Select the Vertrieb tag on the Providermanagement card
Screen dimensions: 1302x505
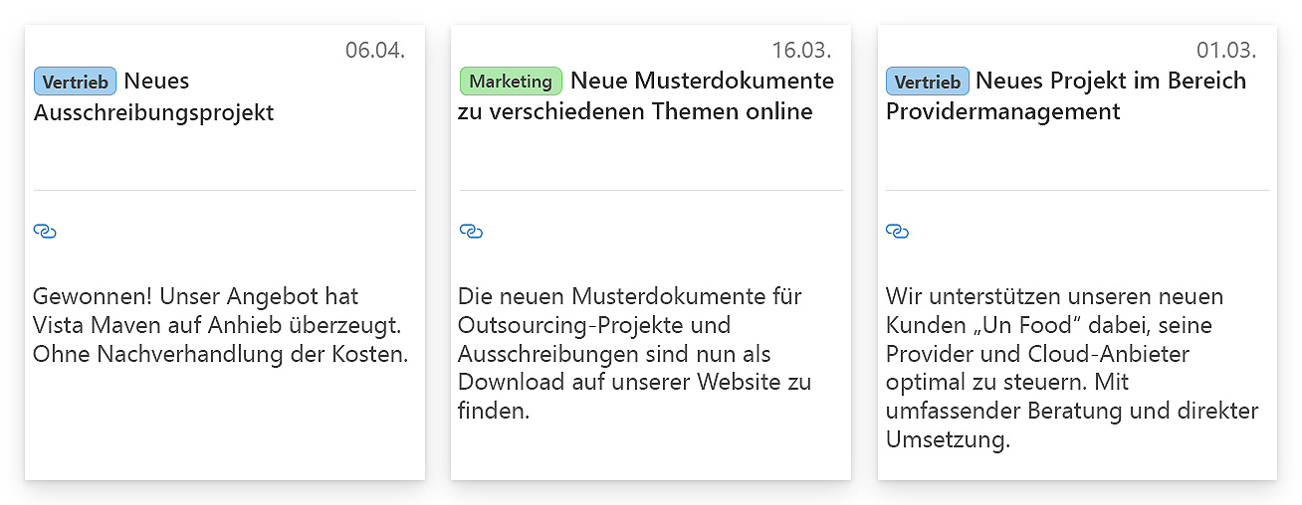[x=927, y=82]
